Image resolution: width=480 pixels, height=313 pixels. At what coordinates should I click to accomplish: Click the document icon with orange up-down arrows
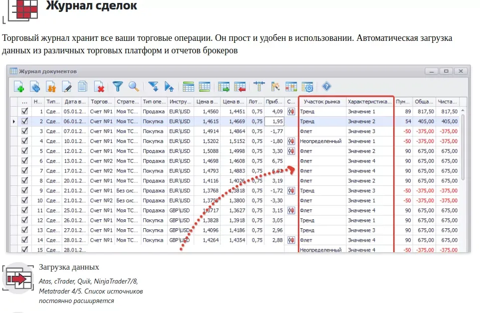pos(51,87)
